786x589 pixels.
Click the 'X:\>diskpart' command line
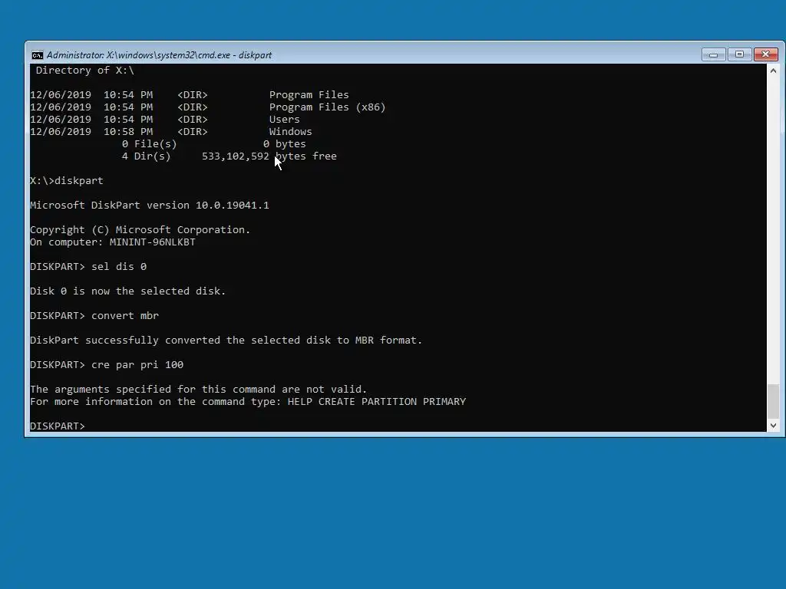pos(67,181)
